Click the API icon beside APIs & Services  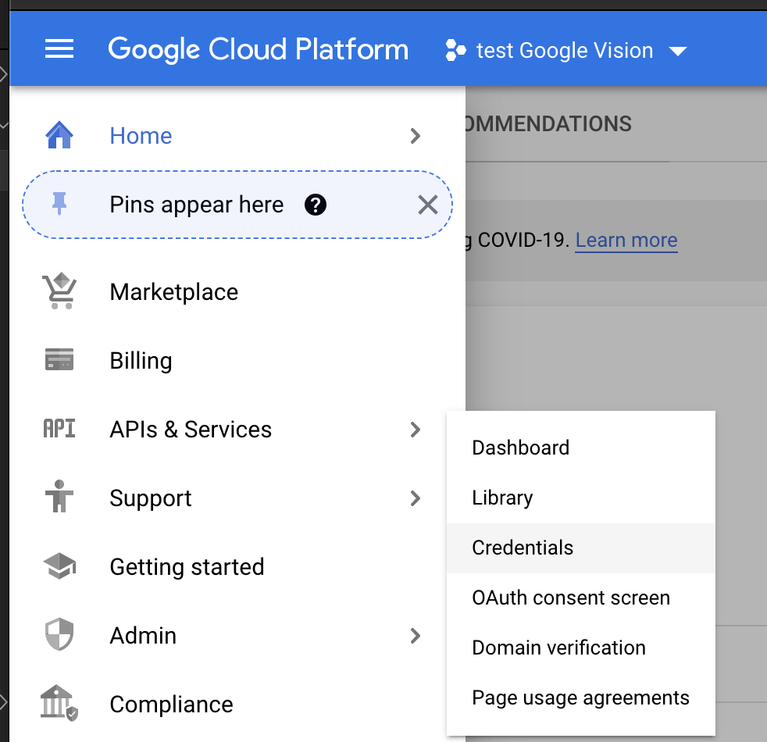click(59, 429)
